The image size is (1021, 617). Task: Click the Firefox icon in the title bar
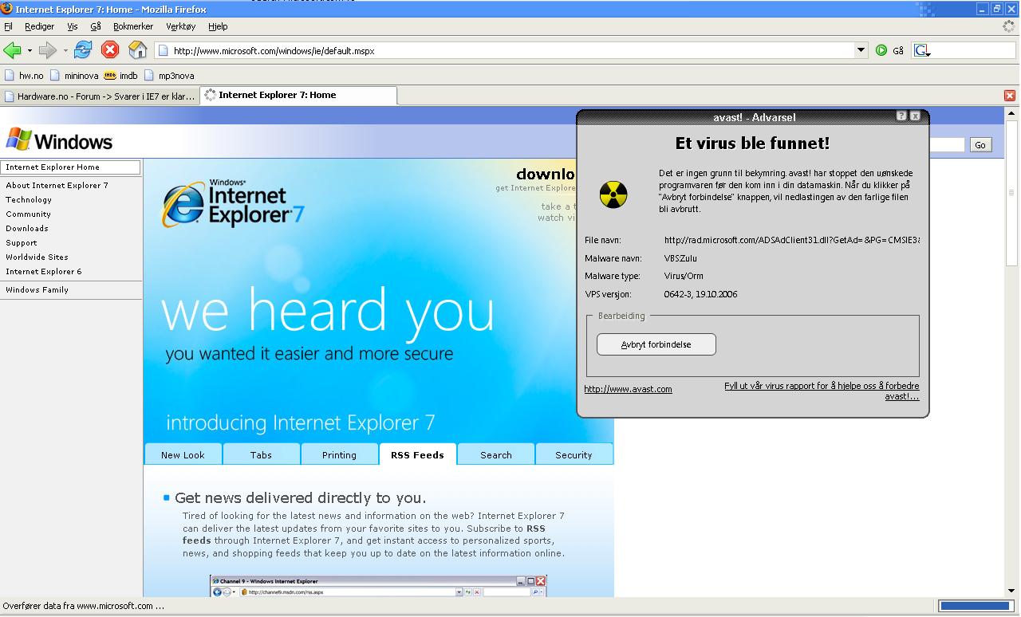click(7, 9)
